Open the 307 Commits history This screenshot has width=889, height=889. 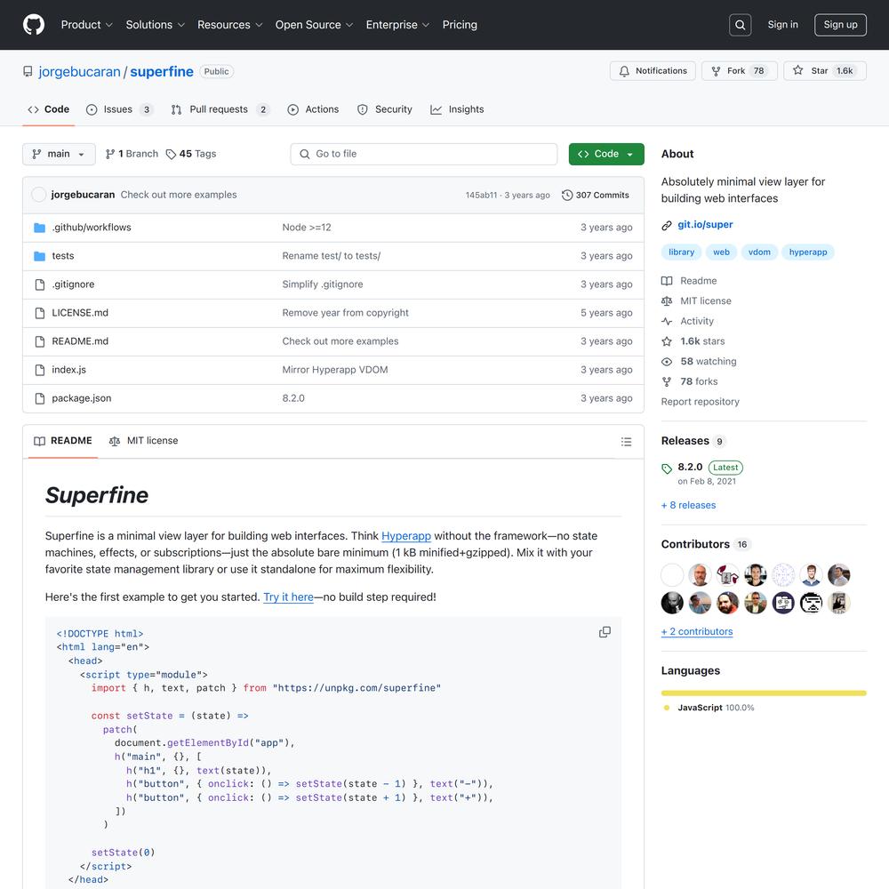[596, 195]
